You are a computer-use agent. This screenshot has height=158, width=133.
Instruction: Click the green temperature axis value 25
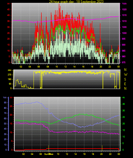click(124, 117)
